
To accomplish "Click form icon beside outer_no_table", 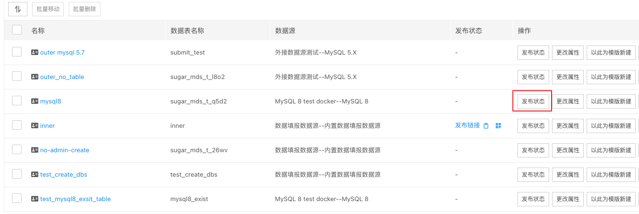I will point(35,77).
